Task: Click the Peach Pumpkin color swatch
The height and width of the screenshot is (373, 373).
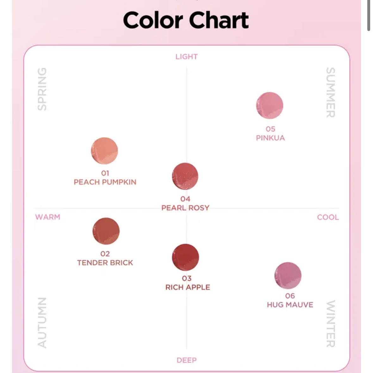Action: [x=104, y=151]
